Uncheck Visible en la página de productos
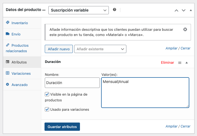Viewport: 197px width, 136px height. 47,94
